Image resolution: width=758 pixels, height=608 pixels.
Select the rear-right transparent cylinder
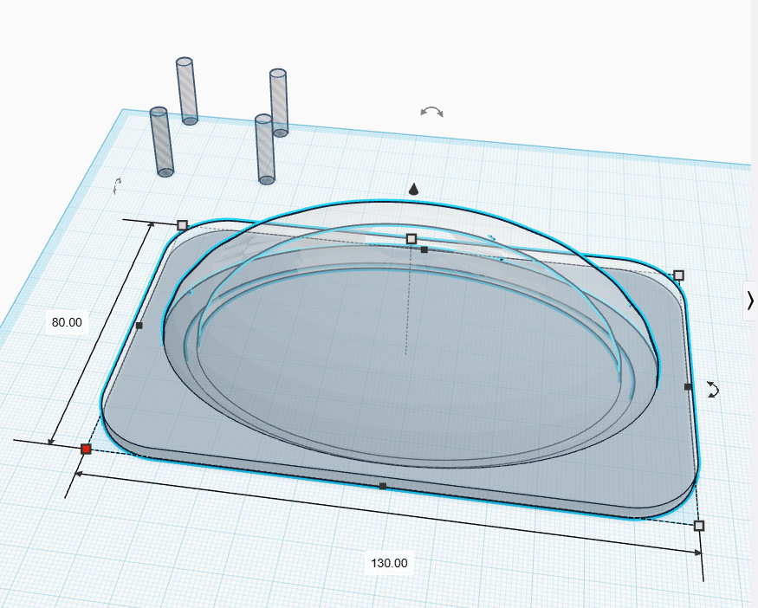[279, 102]
